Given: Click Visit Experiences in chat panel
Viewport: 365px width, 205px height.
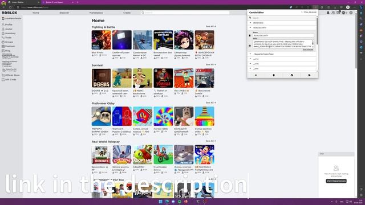Looking at the screenshot, I should pyautogui.click(x=336, y=181).
